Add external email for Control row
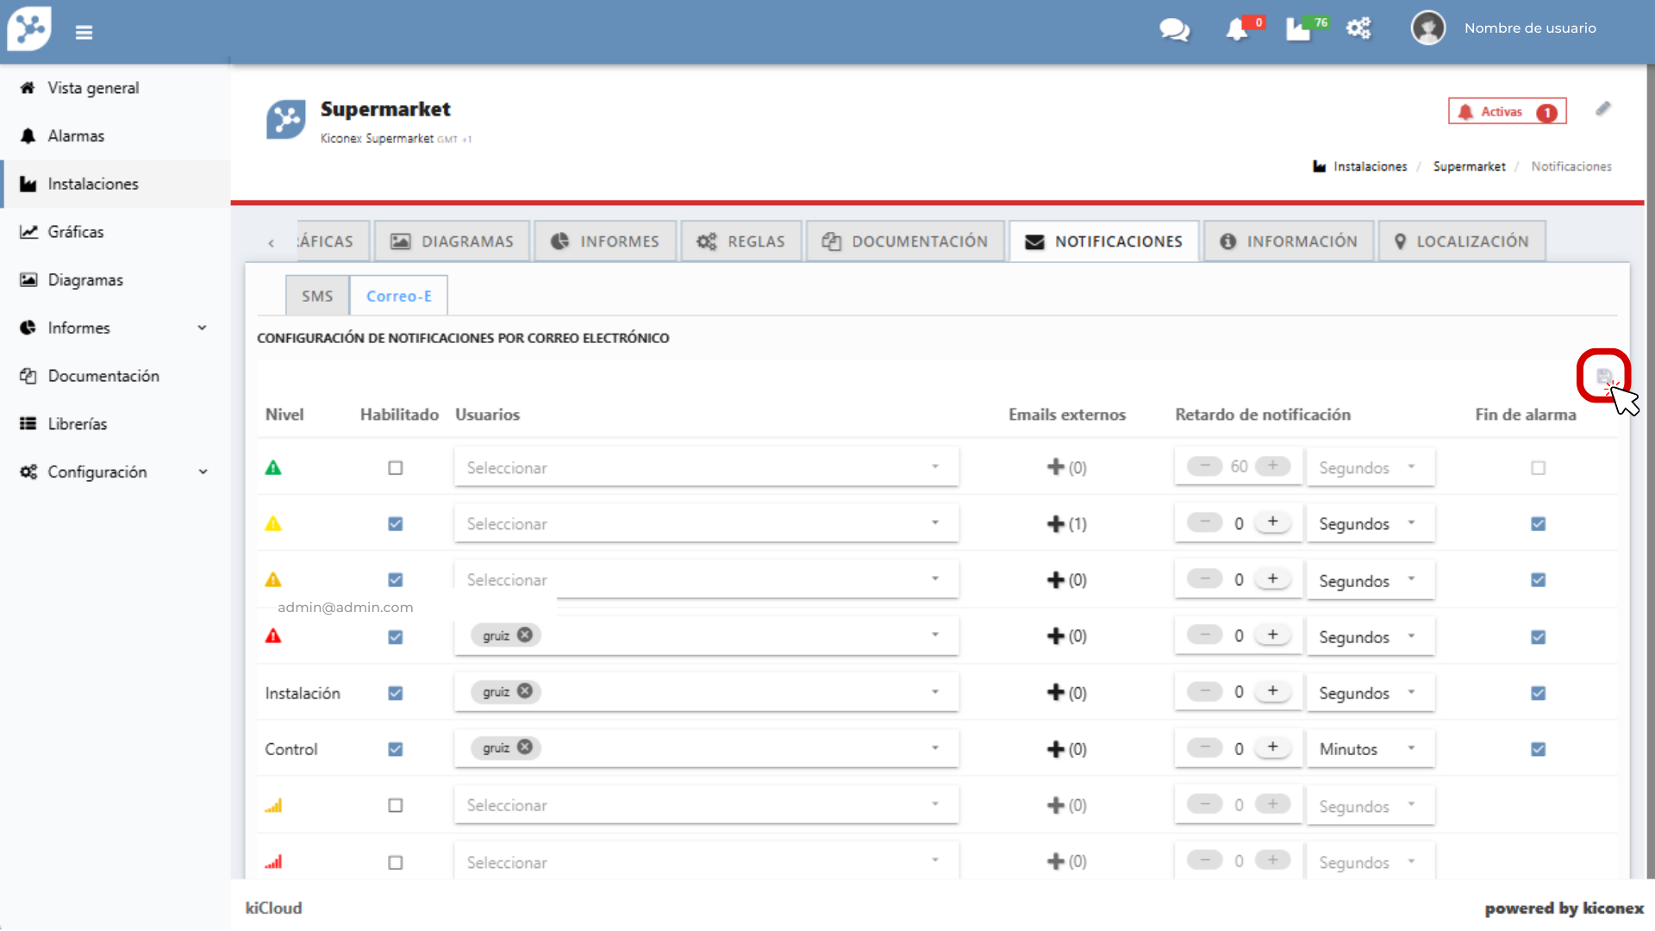The height and width of the screenshot is (931, 1655). coord(1056,749)
